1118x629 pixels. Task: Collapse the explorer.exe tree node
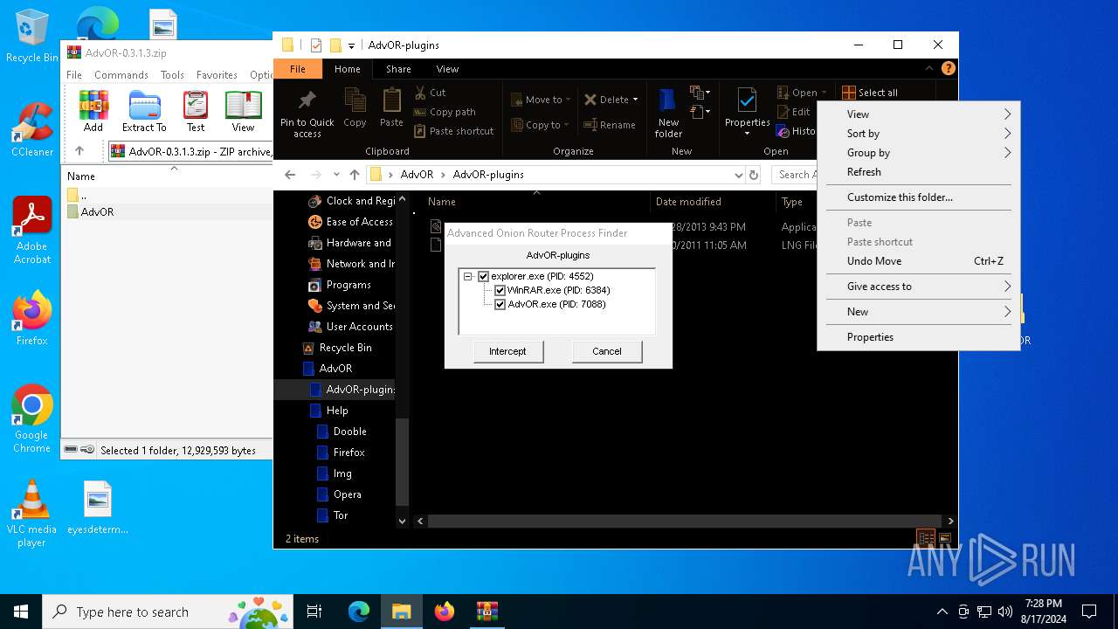click(x=468, y=276)
